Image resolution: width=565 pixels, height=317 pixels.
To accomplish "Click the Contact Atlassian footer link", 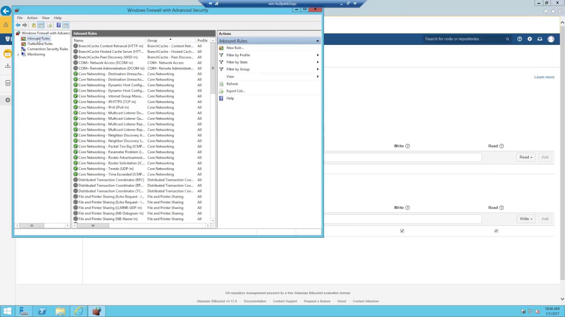I will (365, 301).
